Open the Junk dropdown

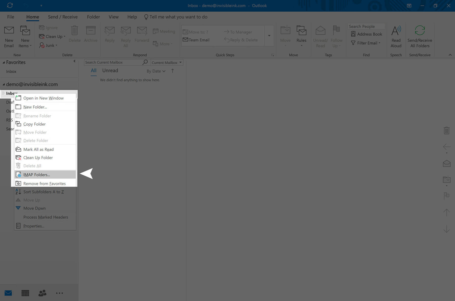(x=48, y=45)
